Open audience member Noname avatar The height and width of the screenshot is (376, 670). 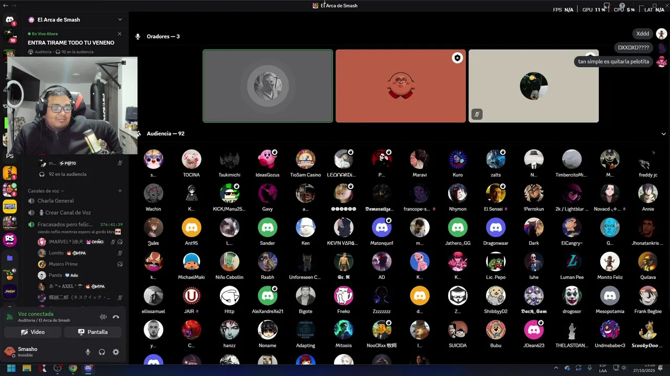[268, 330]
